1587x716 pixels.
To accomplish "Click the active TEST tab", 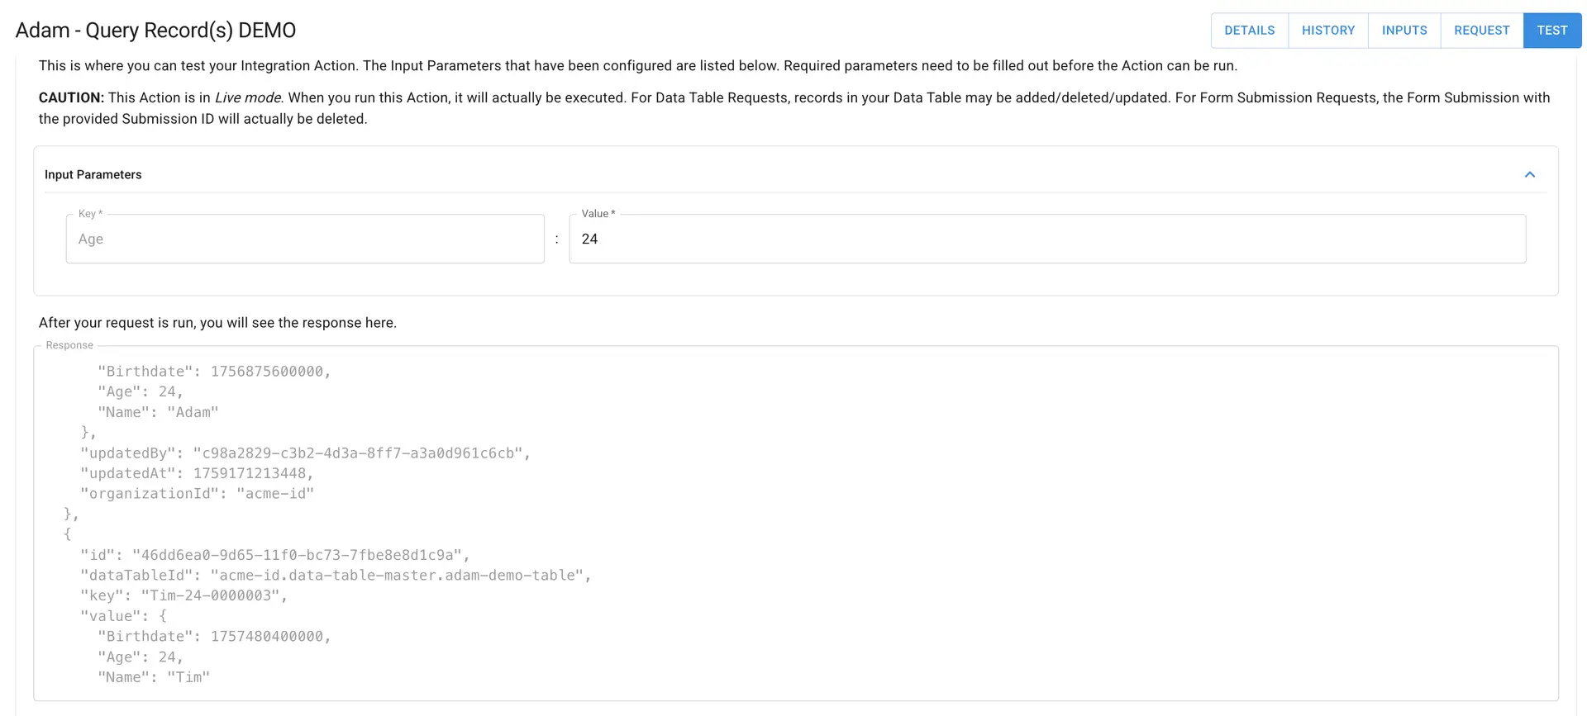I will (1551, 30).
